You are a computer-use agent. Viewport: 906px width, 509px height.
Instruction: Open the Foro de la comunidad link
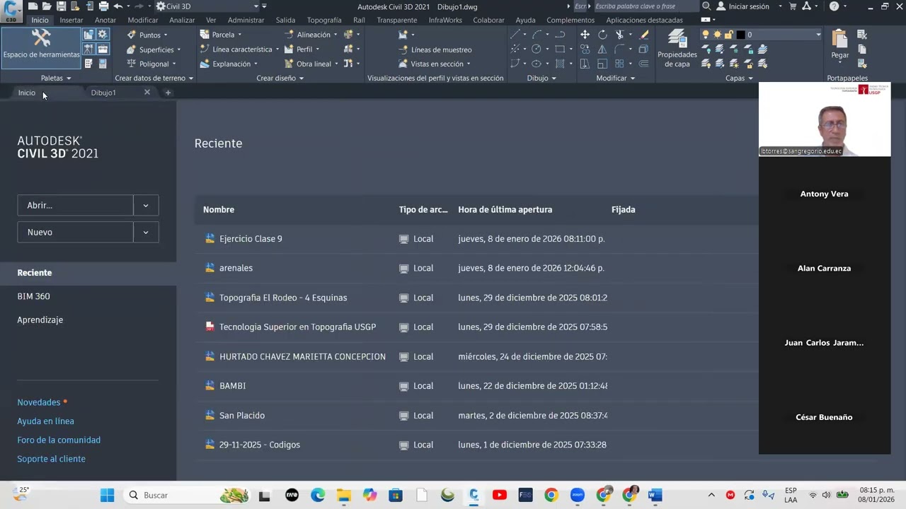click(59, 440)
